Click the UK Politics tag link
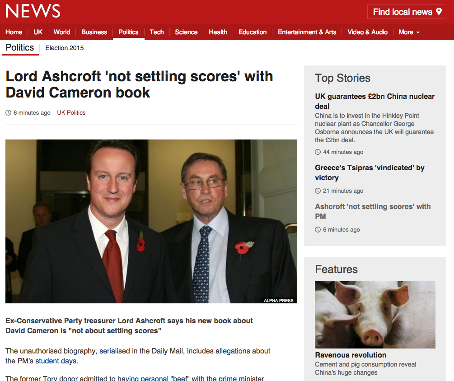 [x=71, y=113]
